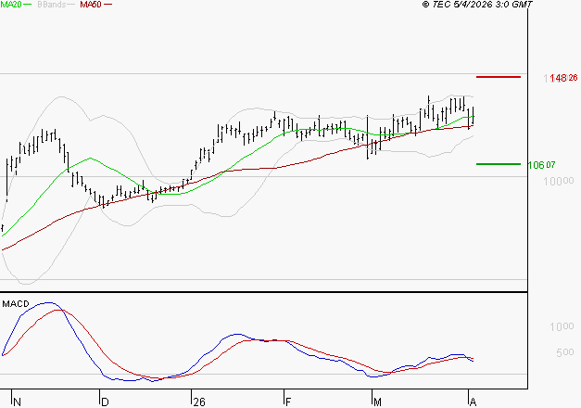Viewport: 581px width, 408px height.
Task: Click the M month marker on time axis
Action: pyautogui.click(x=377, y=402)
